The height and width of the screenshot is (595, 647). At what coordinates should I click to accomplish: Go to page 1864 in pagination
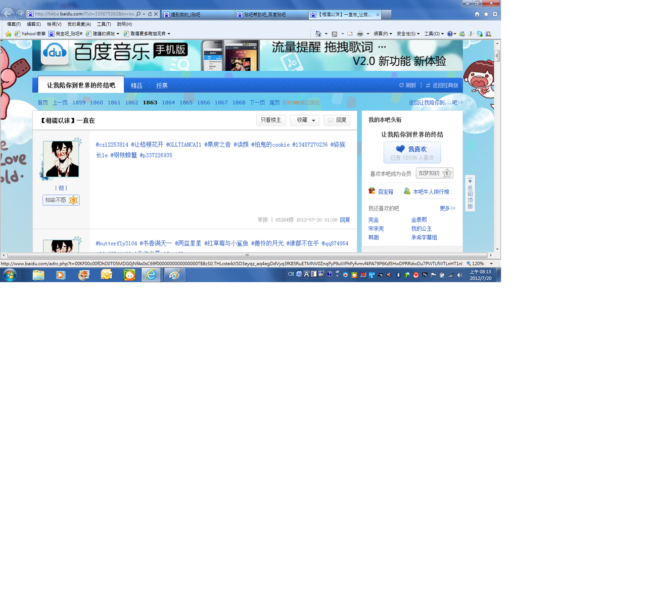tap(168, 103)
